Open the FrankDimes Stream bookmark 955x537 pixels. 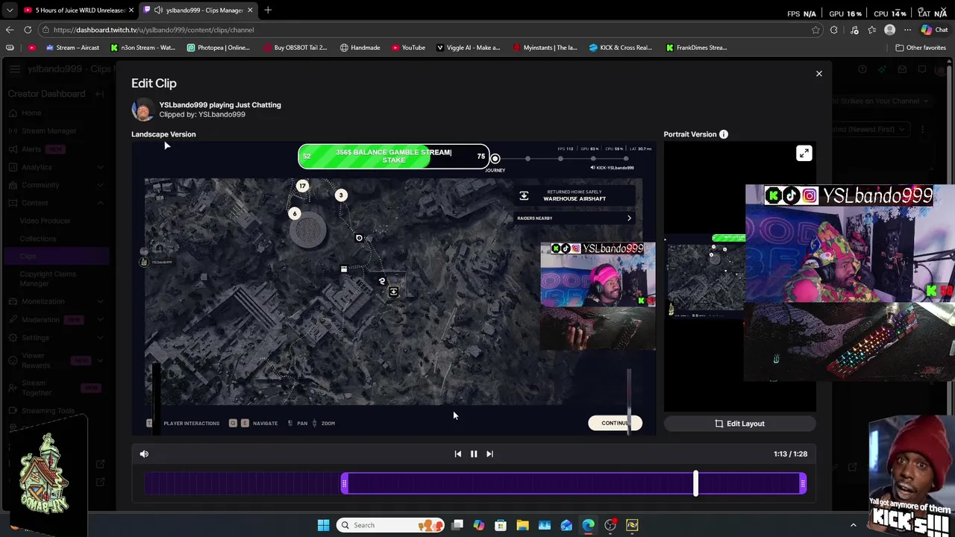(696, 48)
